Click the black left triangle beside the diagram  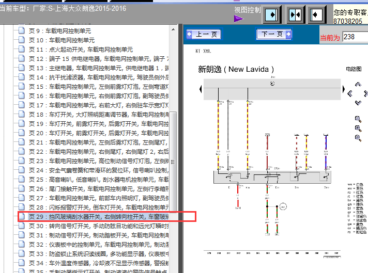201,89
